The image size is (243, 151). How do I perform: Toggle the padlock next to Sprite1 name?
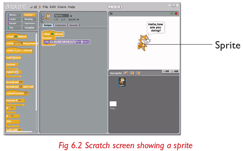(71, 16)
